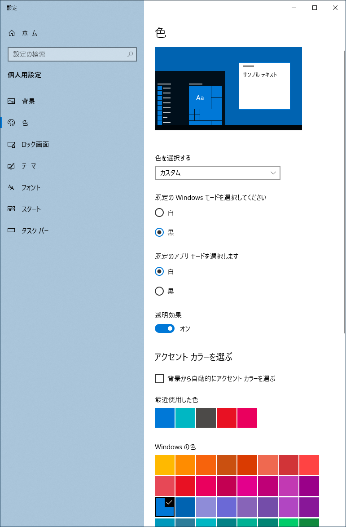Select 黒 for Windows モード
This screenshot has width=346, height=527.
click(x=159, y=232)
